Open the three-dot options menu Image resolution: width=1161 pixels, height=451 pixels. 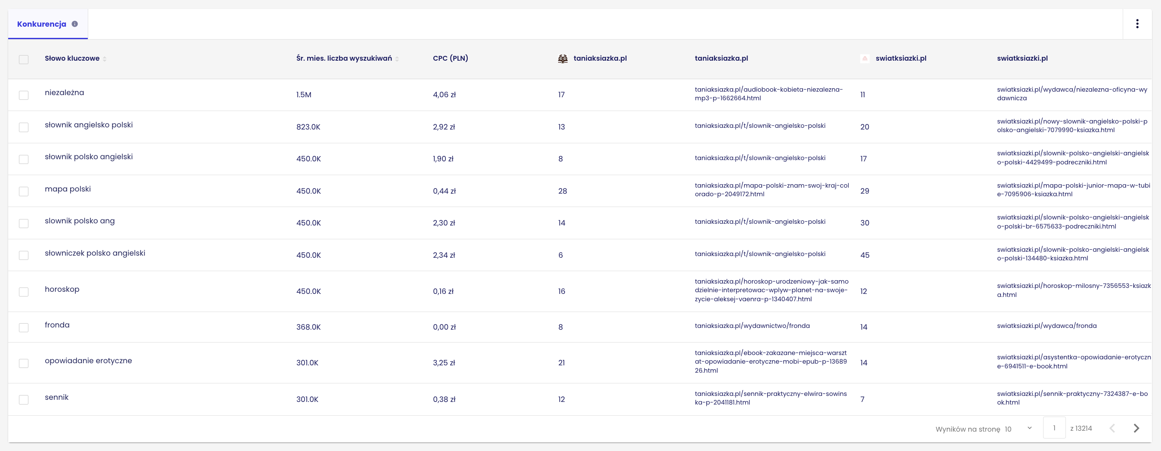coord(1137,24)
